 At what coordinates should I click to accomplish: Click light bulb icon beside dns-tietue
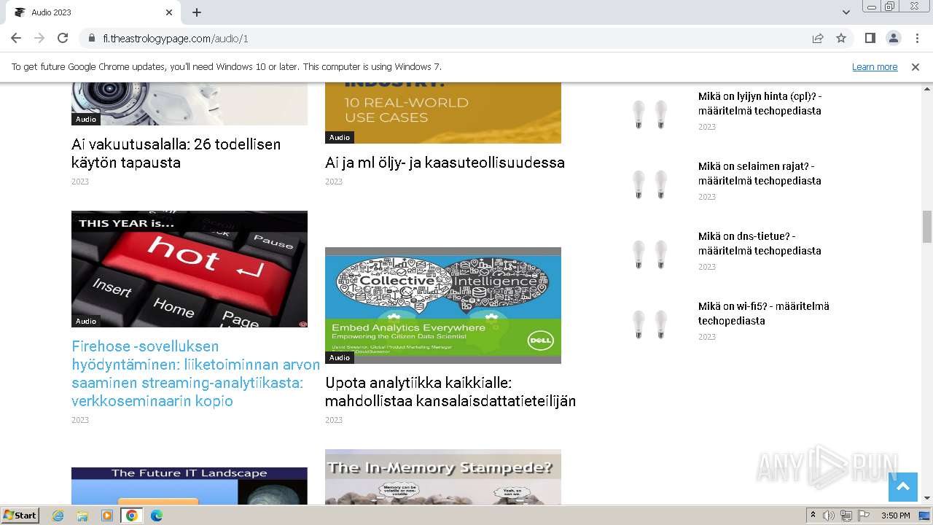(x=650, y=255)
